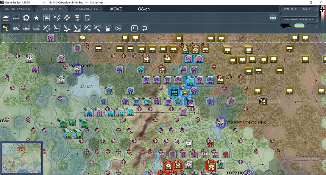
Task: Select F4 amphibious transport mode
Action: pyautogui.click(x=36, y=28)
